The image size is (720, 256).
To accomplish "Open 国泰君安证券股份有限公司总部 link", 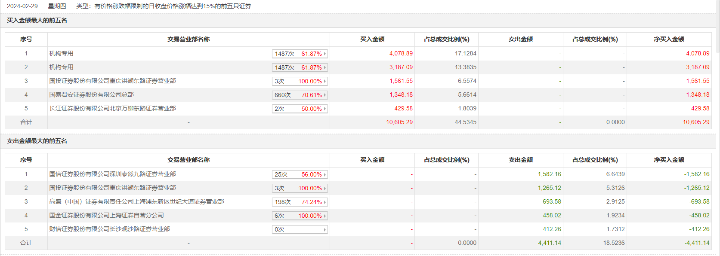I will click(x=91, y=94).
